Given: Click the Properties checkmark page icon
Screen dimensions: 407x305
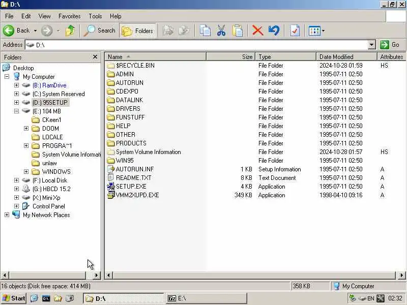Looking at the screenshot, I should point(295,30).
